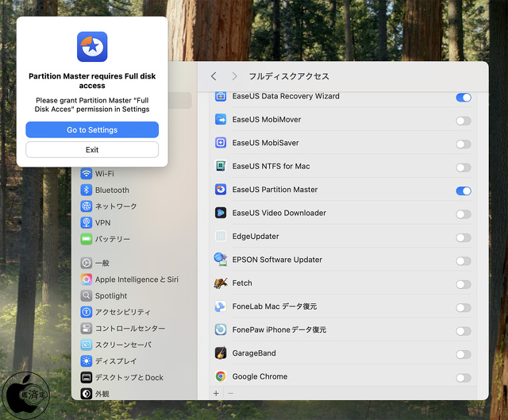Click the Fetch app icon
508x420 pixels.
pyautogui.click(x=221, y=283)
